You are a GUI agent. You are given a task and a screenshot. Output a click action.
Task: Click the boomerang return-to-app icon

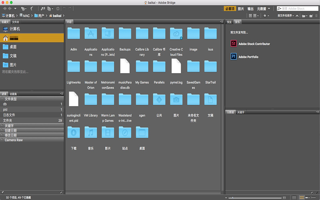pos(32,8)
